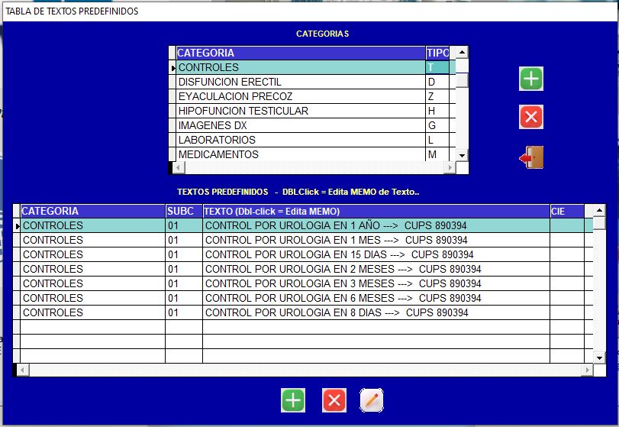Click SUBC column header

click(x=184, y=211)
